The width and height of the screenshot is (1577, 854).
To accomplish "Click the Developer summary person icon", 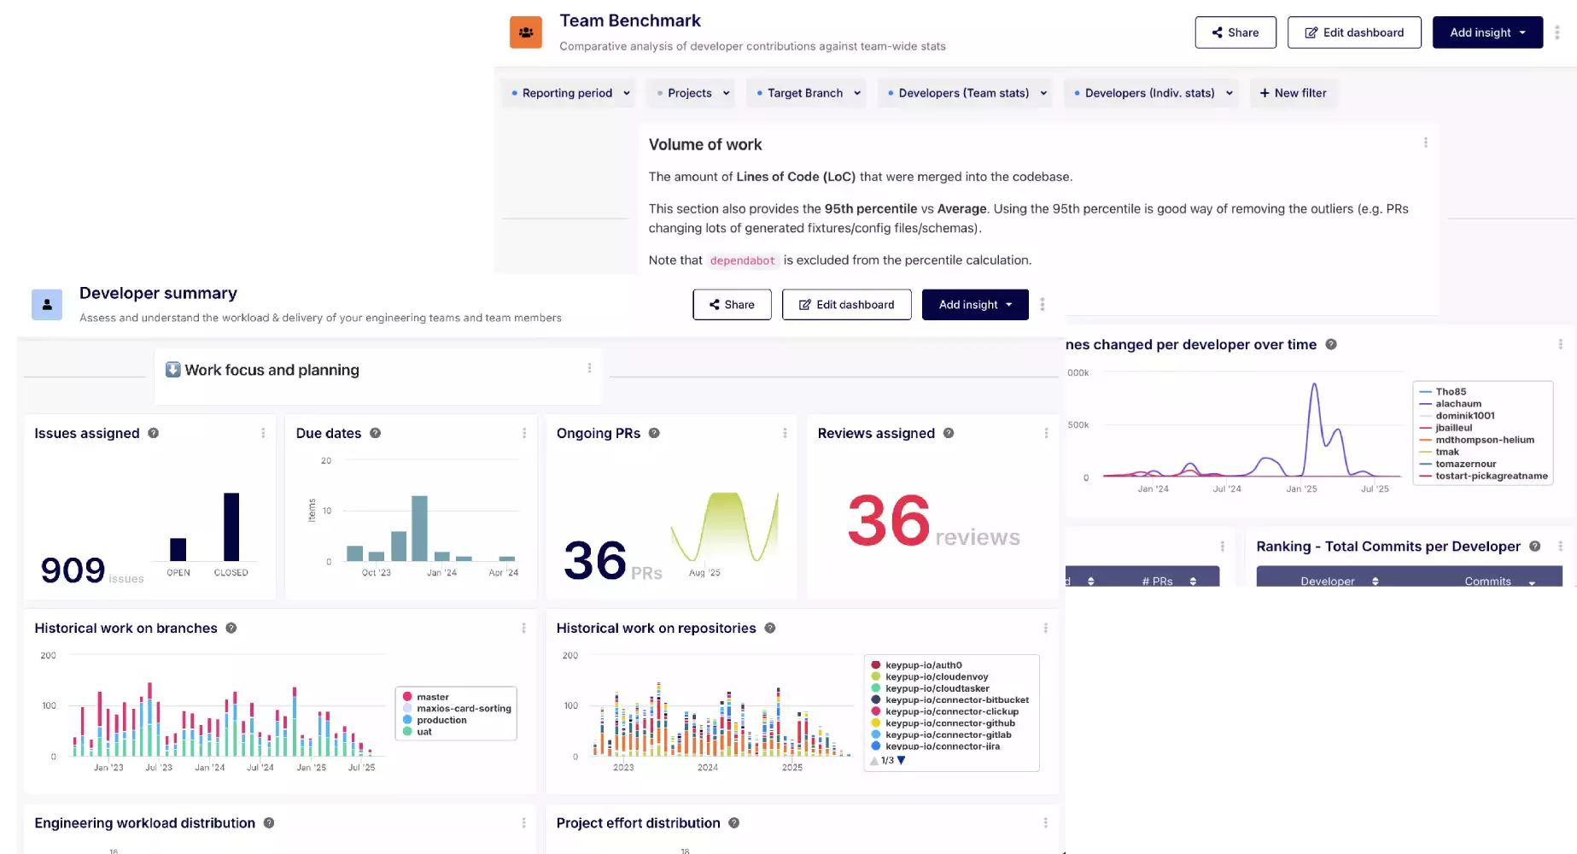I will click(x=47, y=304).
